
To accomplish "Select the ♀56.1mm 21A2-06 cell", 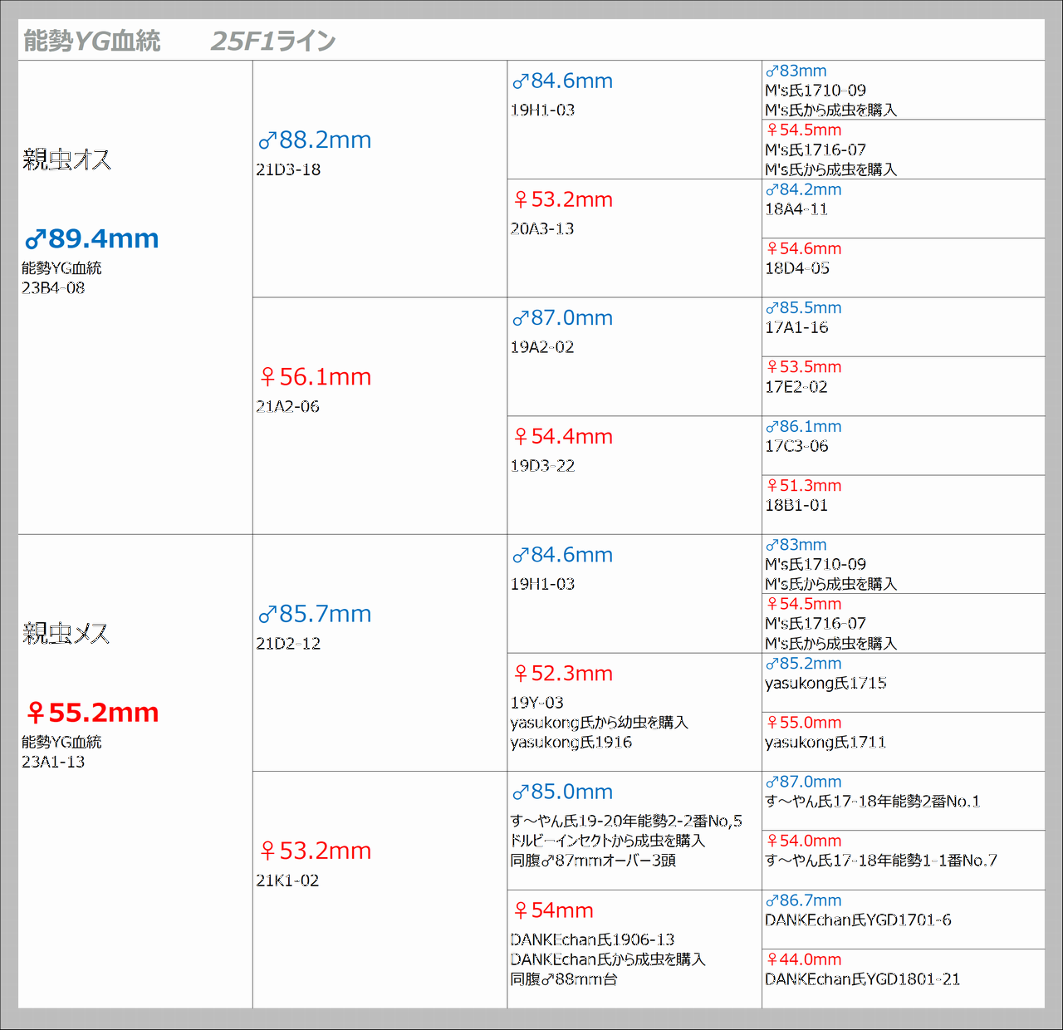I will (x=315, y=390).
